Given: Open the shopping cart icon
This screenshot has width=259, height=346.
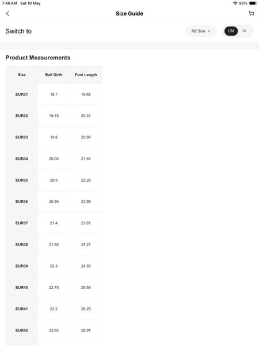Looking at the screenshot, I should point(251,13).
